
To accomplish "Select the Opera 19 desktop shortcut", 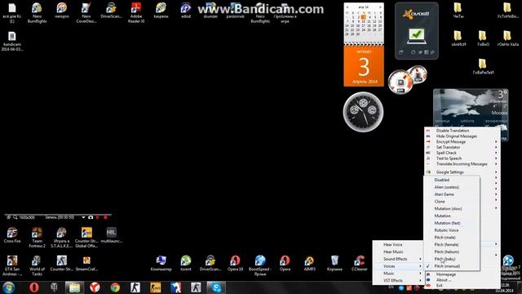I will pos(235,263).
